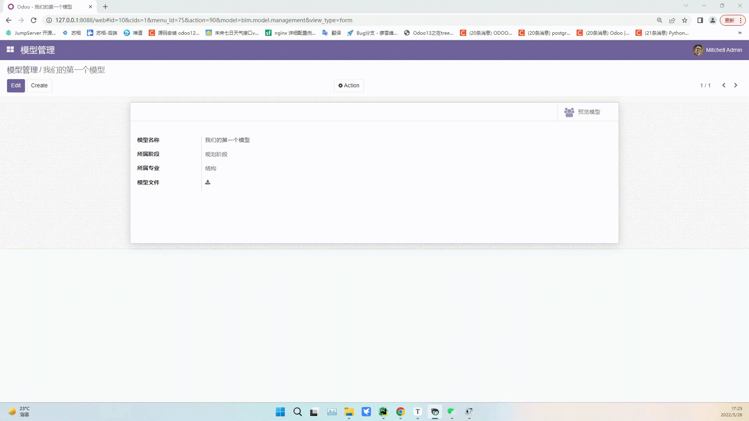
Task: Download the model file attachment
Action: 208,182
